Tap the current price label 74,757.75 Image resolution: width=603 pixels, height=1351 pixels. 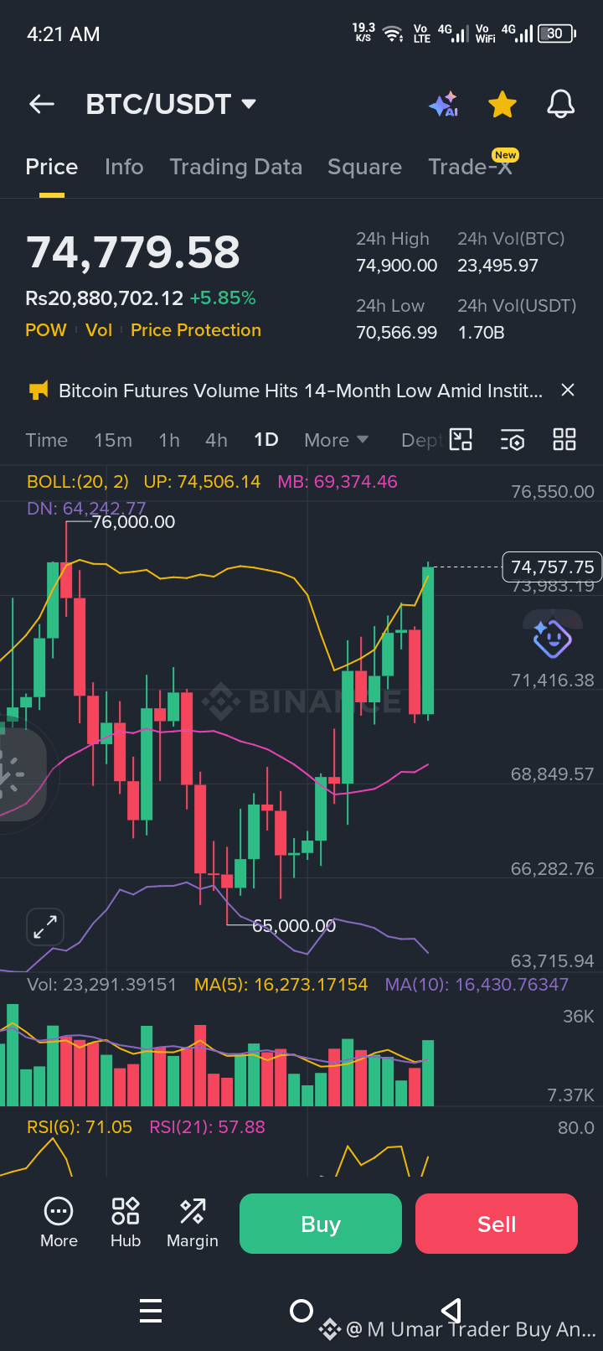pyautogui.click(x=552, y=567)
